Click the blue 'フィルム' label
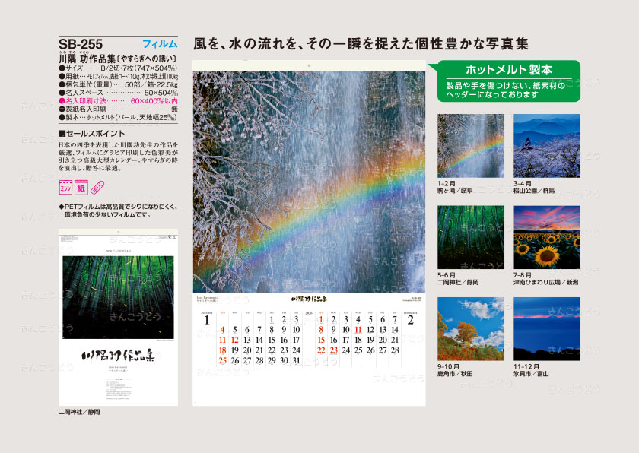This screenshot has height=453, width=639. tap(160, 44)
